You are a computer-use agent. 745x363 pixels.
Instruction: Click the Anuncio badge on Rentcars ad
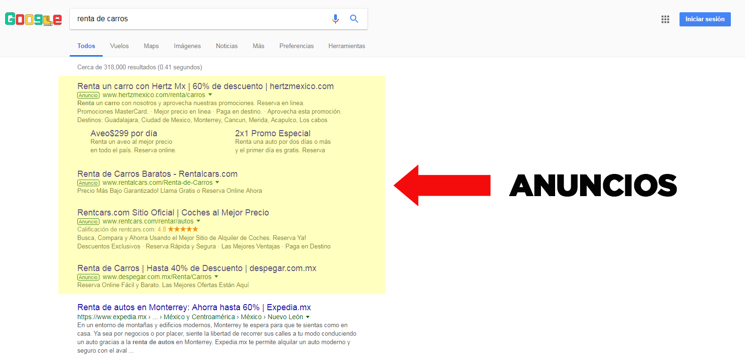pyautogui.click(x=89, y=222)
